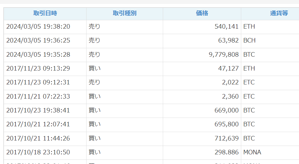299x164 pixels.
Task: Click 買い in the 23:10:50 row
Action: pos(94,152)
